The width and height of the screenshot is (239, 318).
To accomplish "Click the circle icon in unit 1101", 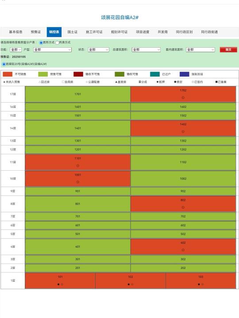I will pyautogui.click(x=78, y=166).
